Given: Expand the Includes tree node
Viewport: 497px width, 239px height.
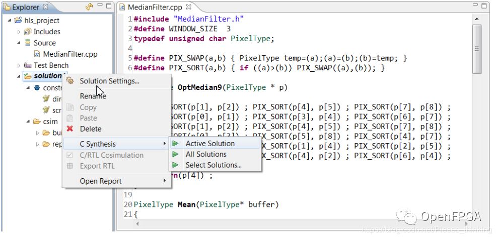Looking at the screenshot, I should click(x=19, y=32).
